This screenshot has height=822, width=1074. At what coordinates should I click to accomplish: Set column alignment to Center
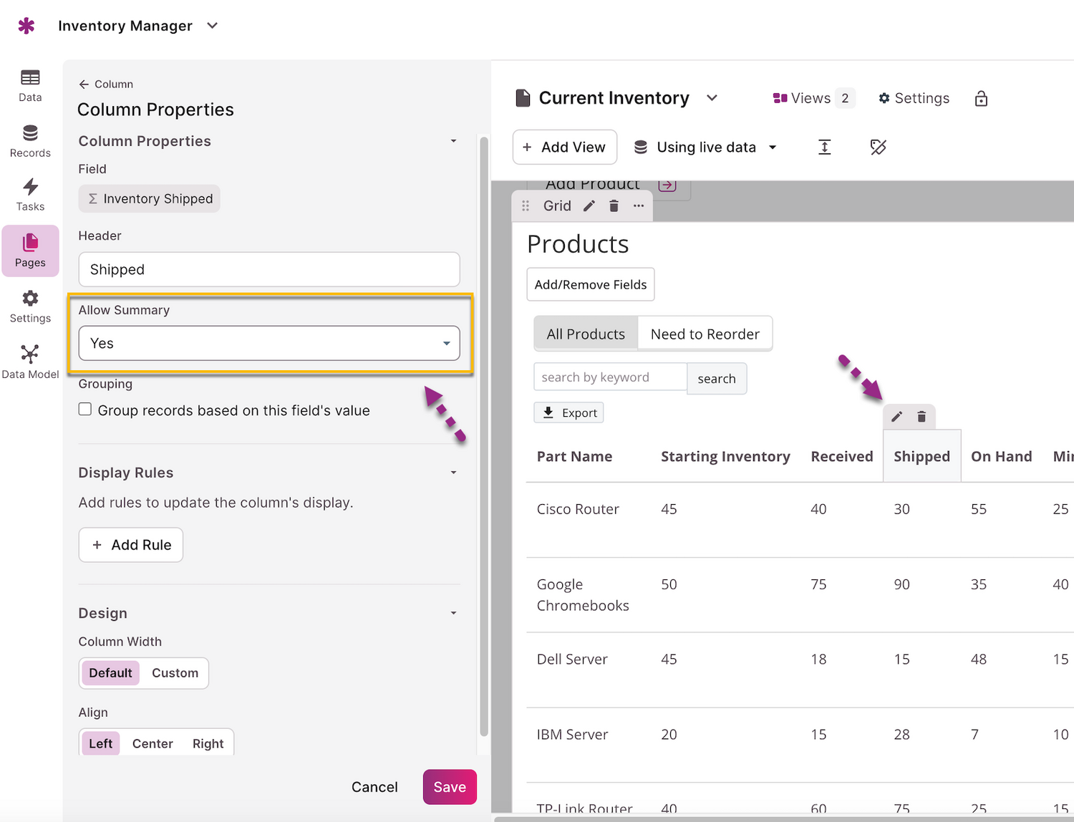(x=153, y=744)
